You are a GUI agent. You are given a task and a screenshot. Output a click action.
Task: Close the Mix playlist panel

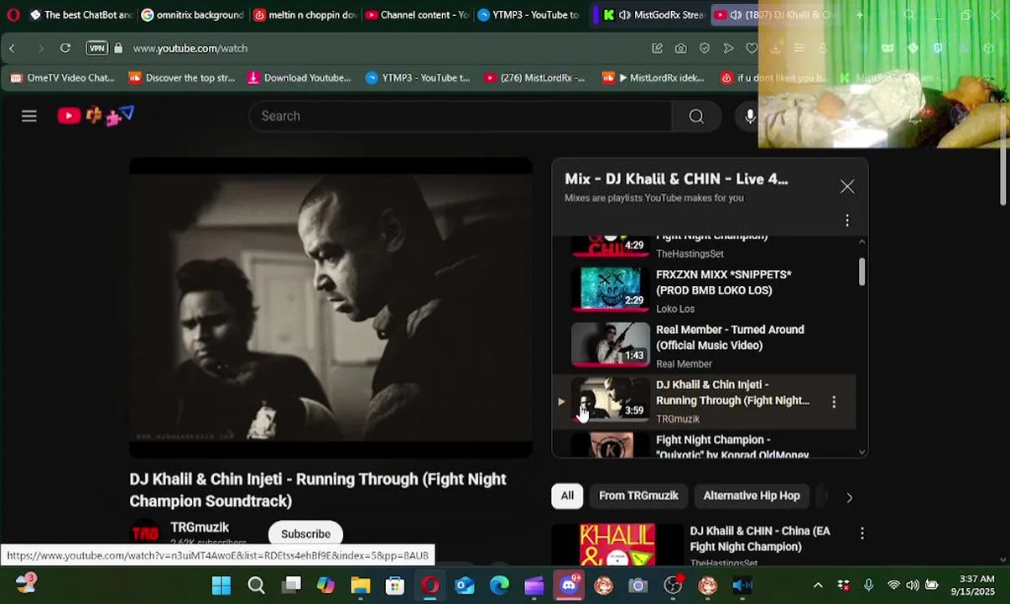847,186
